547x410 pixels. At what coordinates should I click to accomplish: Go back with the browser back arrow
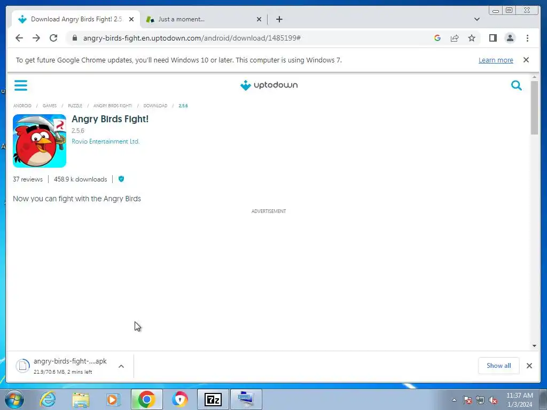pos(19,38)
